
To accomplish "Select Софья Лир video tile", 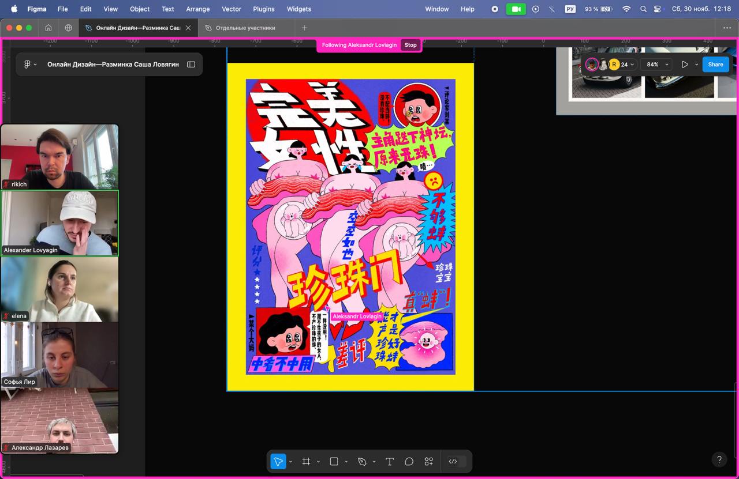I will pyautogui.click(x=59, y=354).
